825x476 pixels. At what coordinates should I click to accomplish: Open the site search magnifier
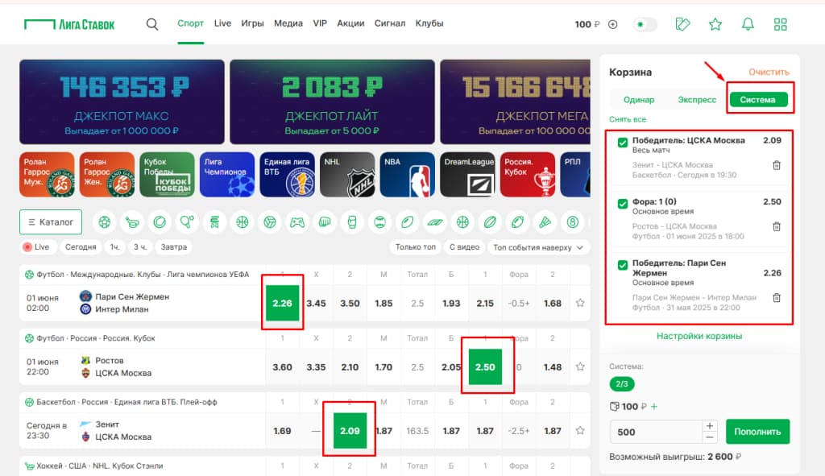[152, 24]
